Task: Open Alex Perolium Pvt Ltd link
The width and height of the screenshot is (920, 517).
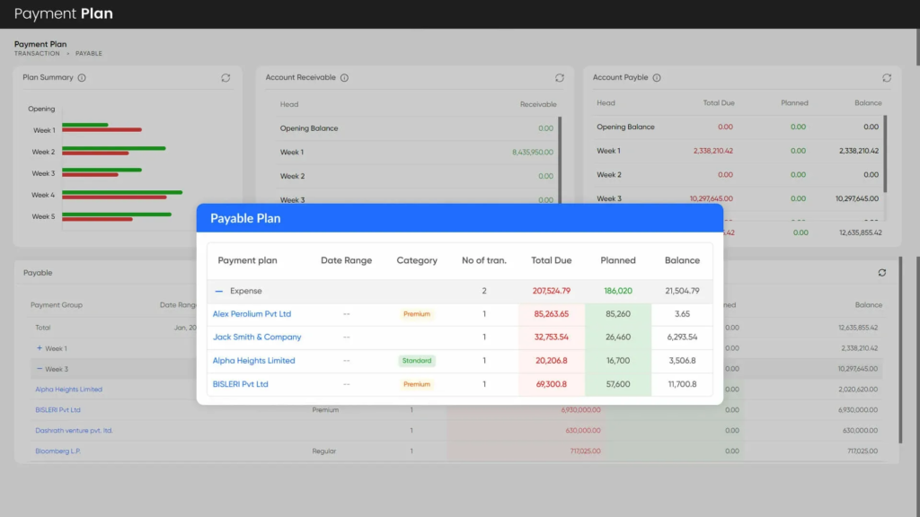Action: [252, 314]
